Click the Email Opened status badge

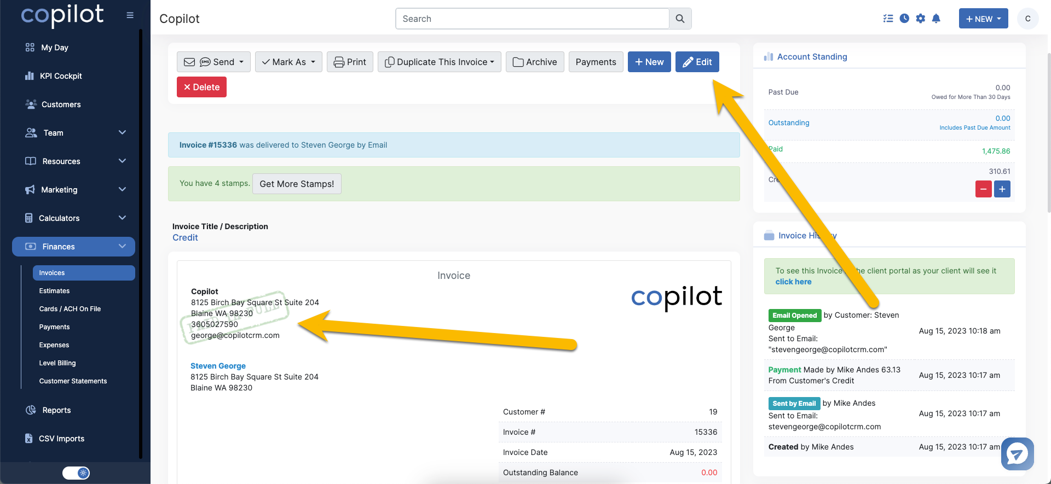(x=794, y=316)
